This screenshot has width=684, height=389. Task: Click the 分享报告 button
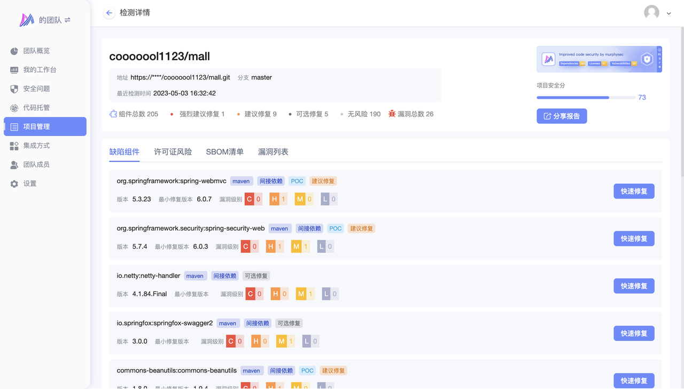(x=562, y=116)
